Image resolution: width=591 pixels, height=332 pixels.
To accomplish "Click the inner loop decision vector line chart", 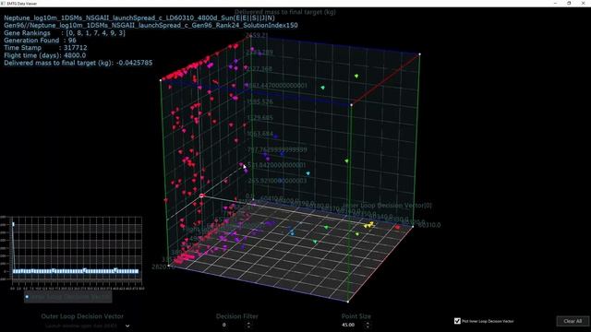I will 77,248.
